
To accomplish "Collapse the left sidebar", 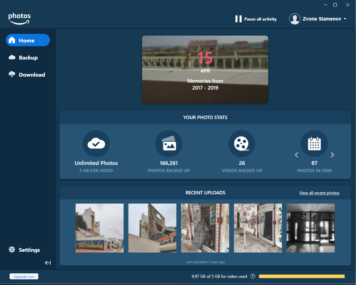I will point(48,263).
